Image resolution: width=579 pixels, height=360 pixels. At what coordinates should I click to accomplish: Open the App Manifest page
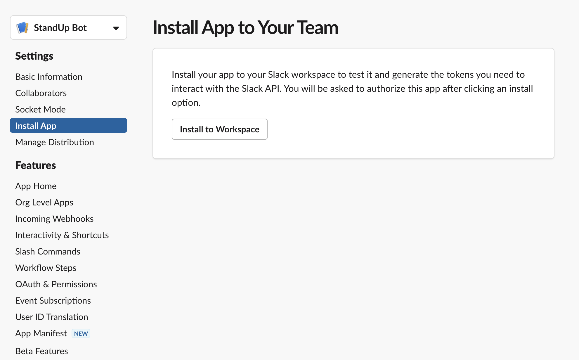[41, 333]
